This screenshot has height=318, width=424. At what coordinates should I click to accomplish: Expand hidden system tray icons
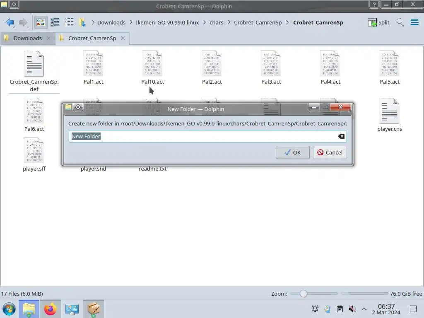point(364,309)
